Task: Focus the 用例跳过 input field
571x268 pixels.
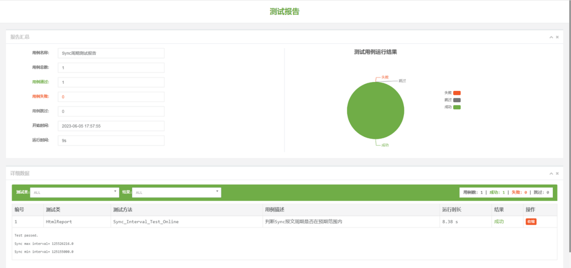Action: coord(111,111)
